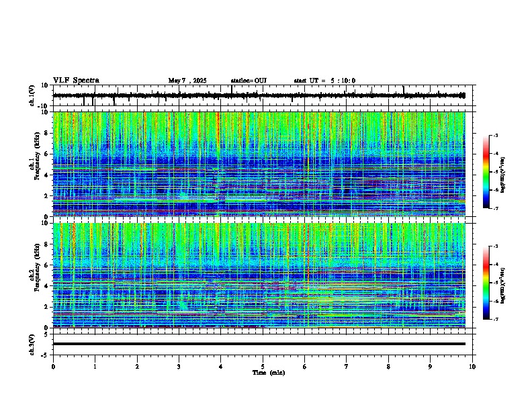Click the 'ch.1(V)' waveform axis label

[32, 95]
